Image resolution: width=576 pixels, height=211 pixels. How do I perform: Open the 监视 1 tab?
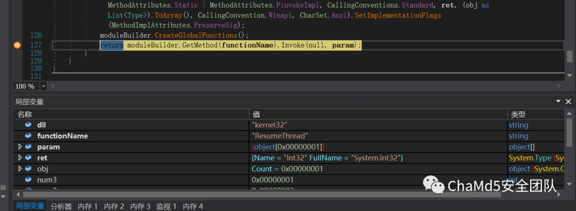166,206
